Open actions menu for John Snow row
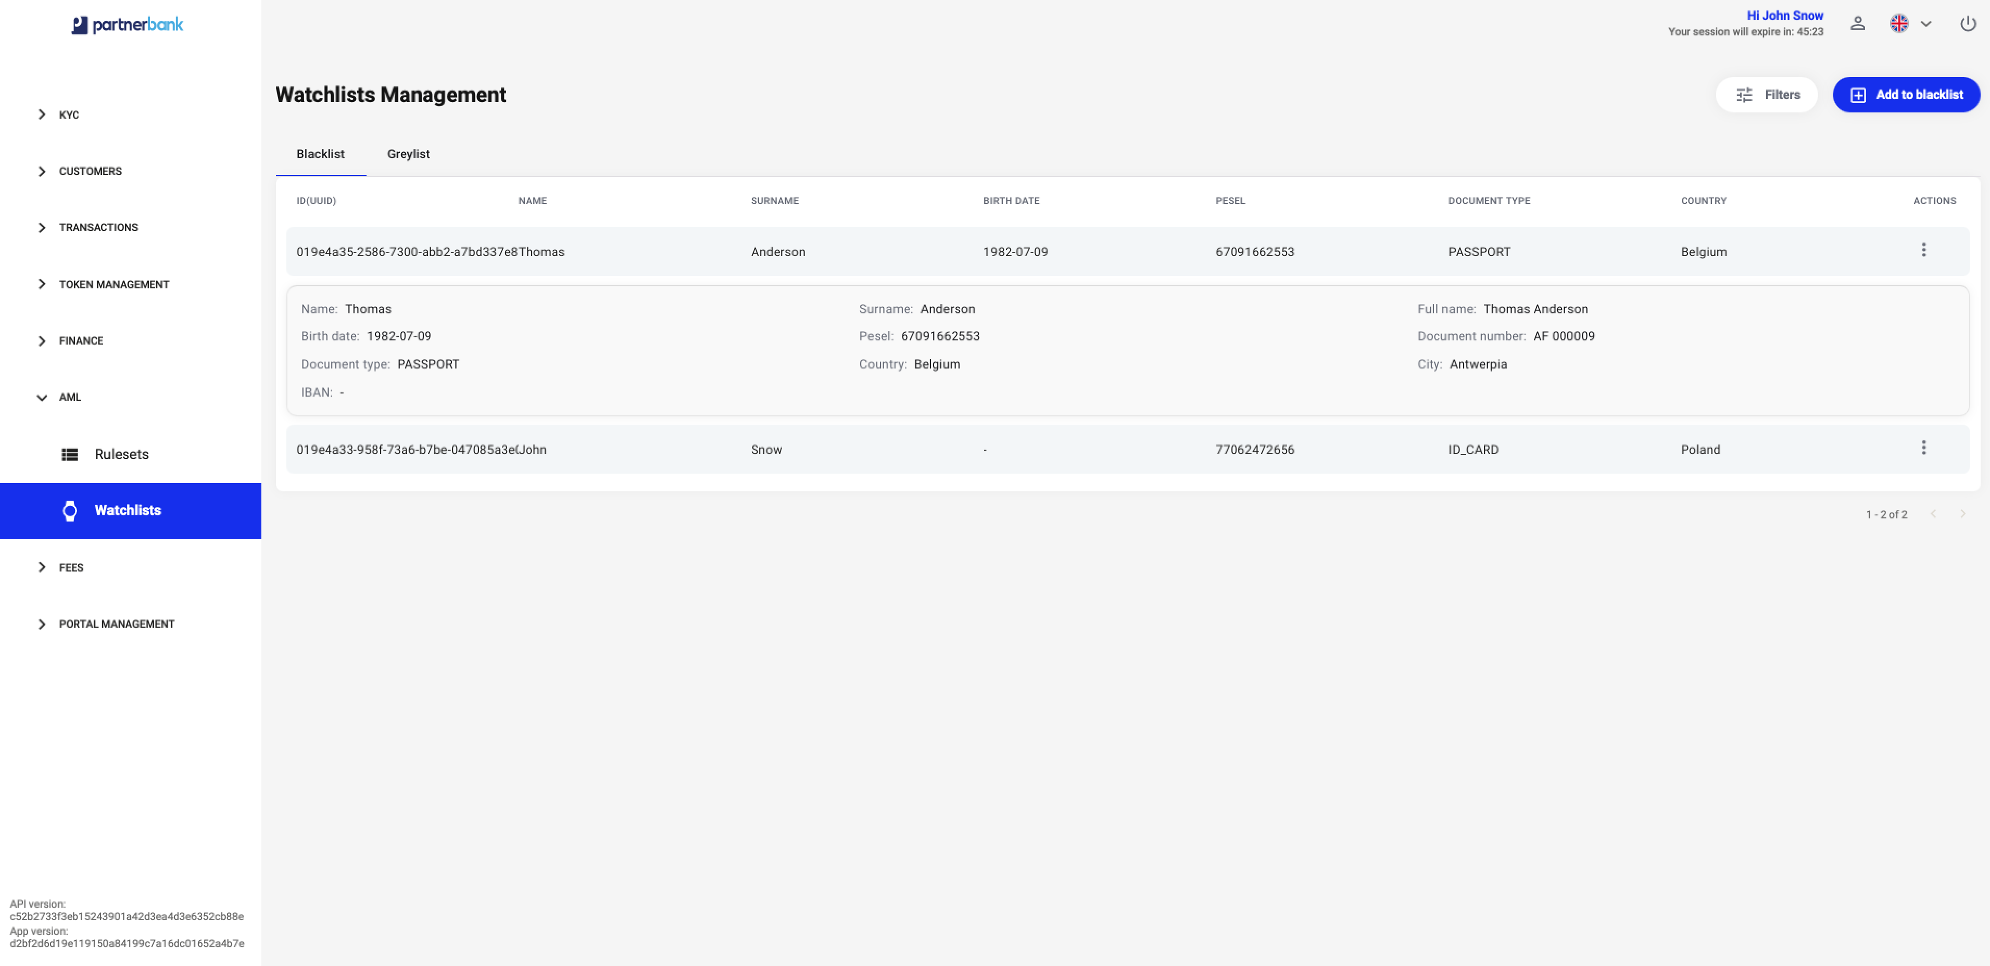 coord(1923,448)
